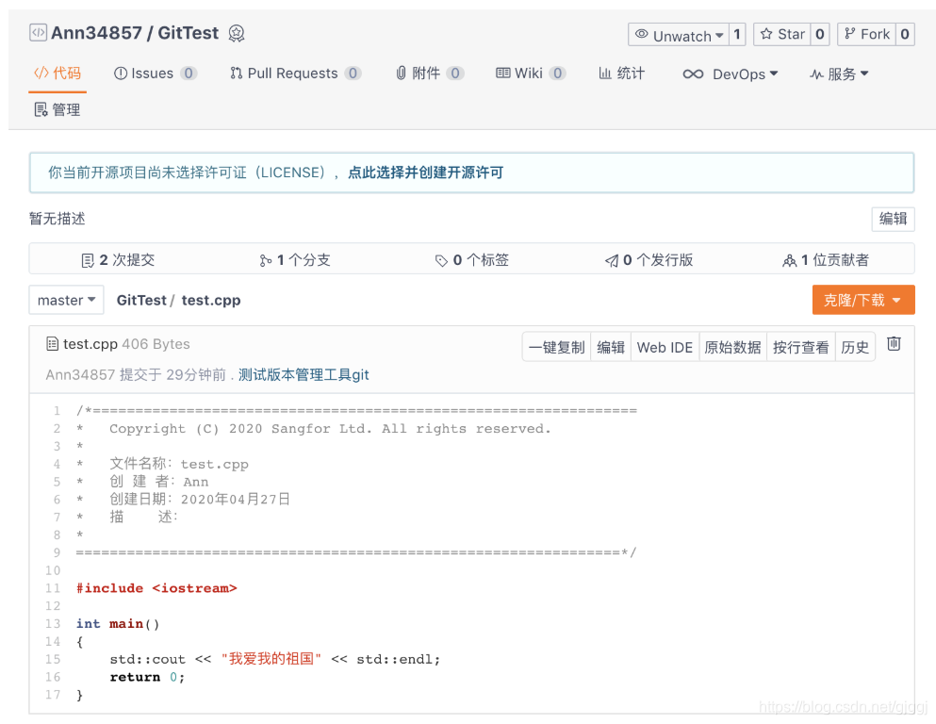The image size is (936, 724).
Task: Click line number 11 in code view
Action: point(53,588)
